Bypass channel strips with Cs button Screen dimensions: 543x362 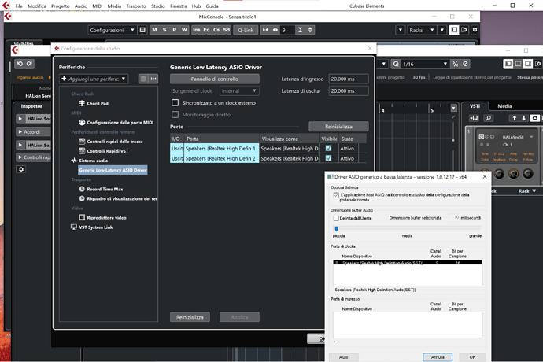216,30
